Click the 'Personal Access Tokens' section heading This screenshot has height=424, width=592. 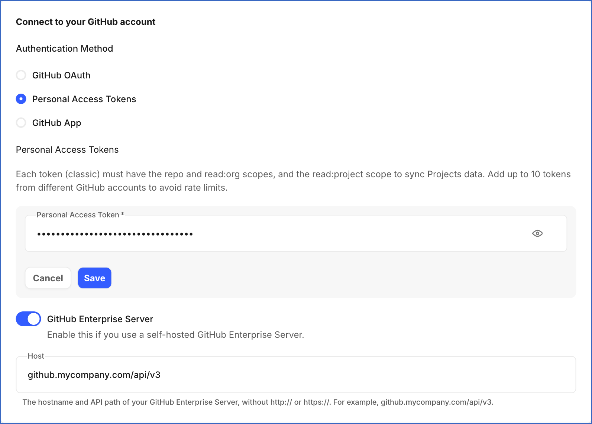[67, 150]
